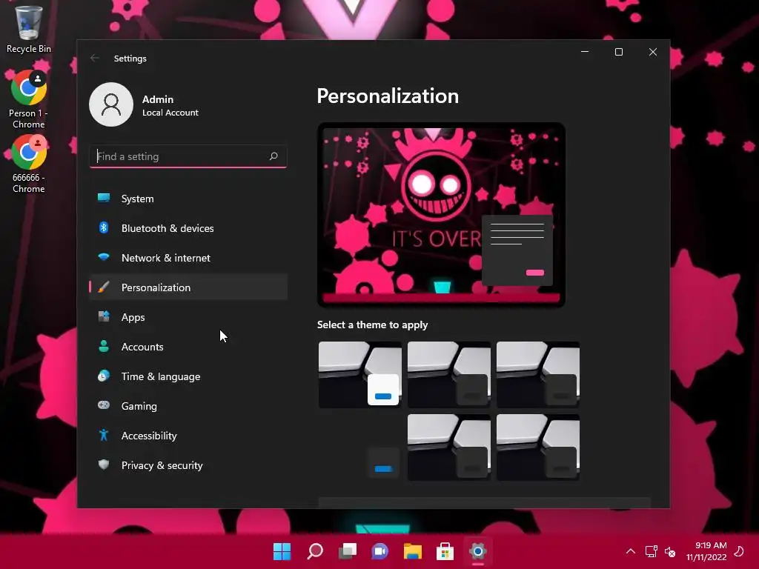
Task: Select the Person 1 - Chrome shortcut
Action: 29,100
